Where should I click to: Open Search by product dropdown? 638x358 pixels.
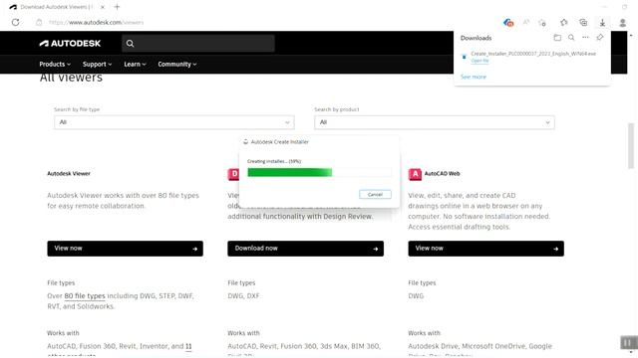click(x=435, y=122)
